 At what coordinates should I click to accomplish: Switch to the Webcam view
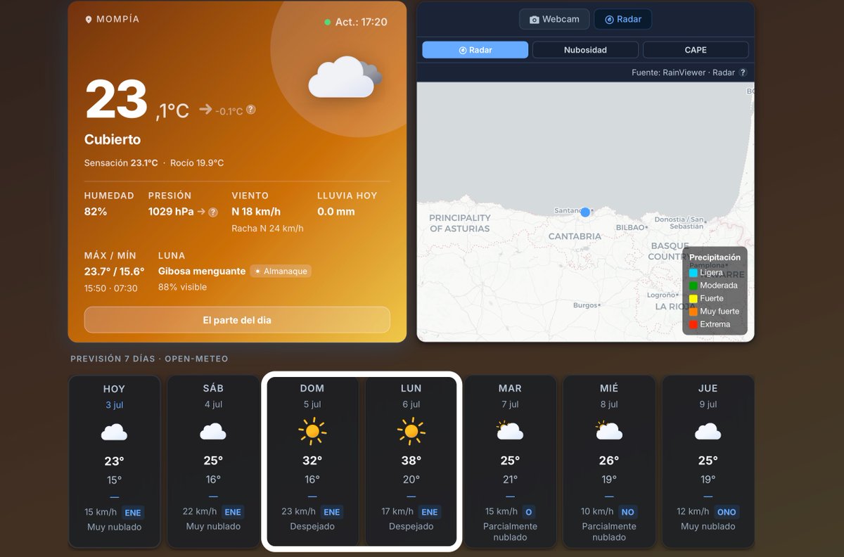pos(554,19)
